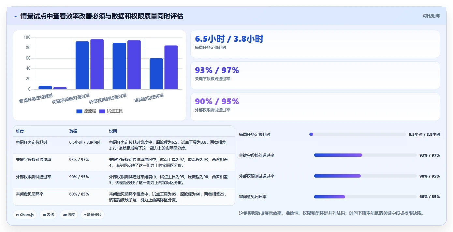453x232 pixels.
Task: Click the 试点工具 bar for 审阅意见闭环率
Action: pos(171,67)
